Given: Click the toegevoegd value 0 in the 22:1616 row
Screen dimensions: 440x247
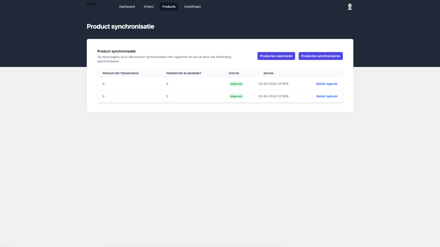Looking at the screenshot, I should [103, 96].
